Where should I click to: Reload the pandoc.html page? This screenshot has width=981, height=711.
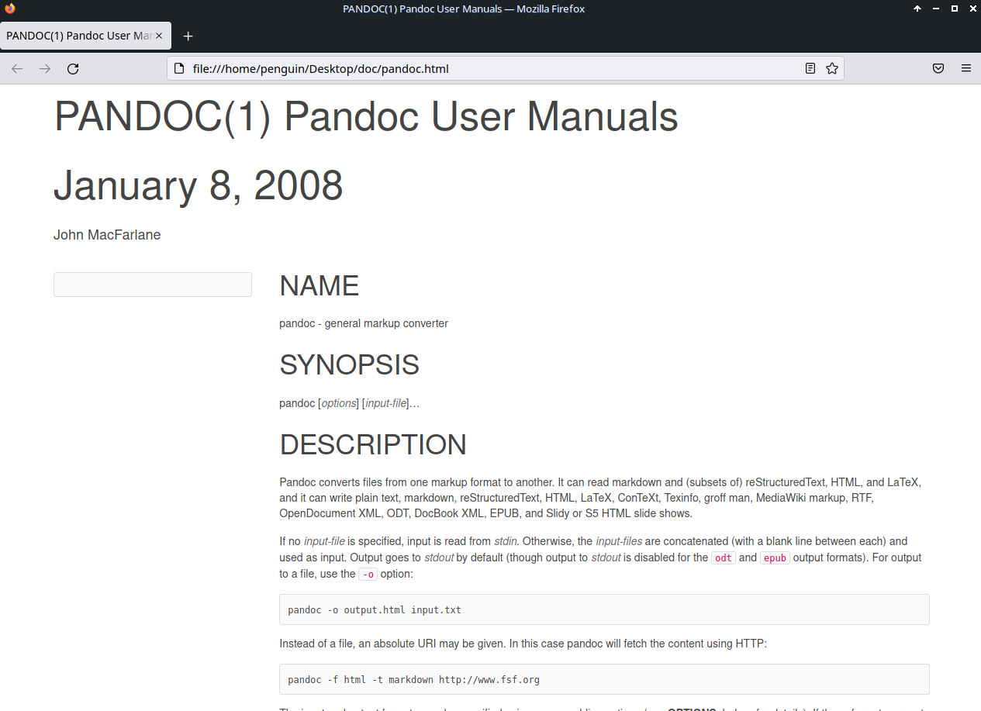72,68
